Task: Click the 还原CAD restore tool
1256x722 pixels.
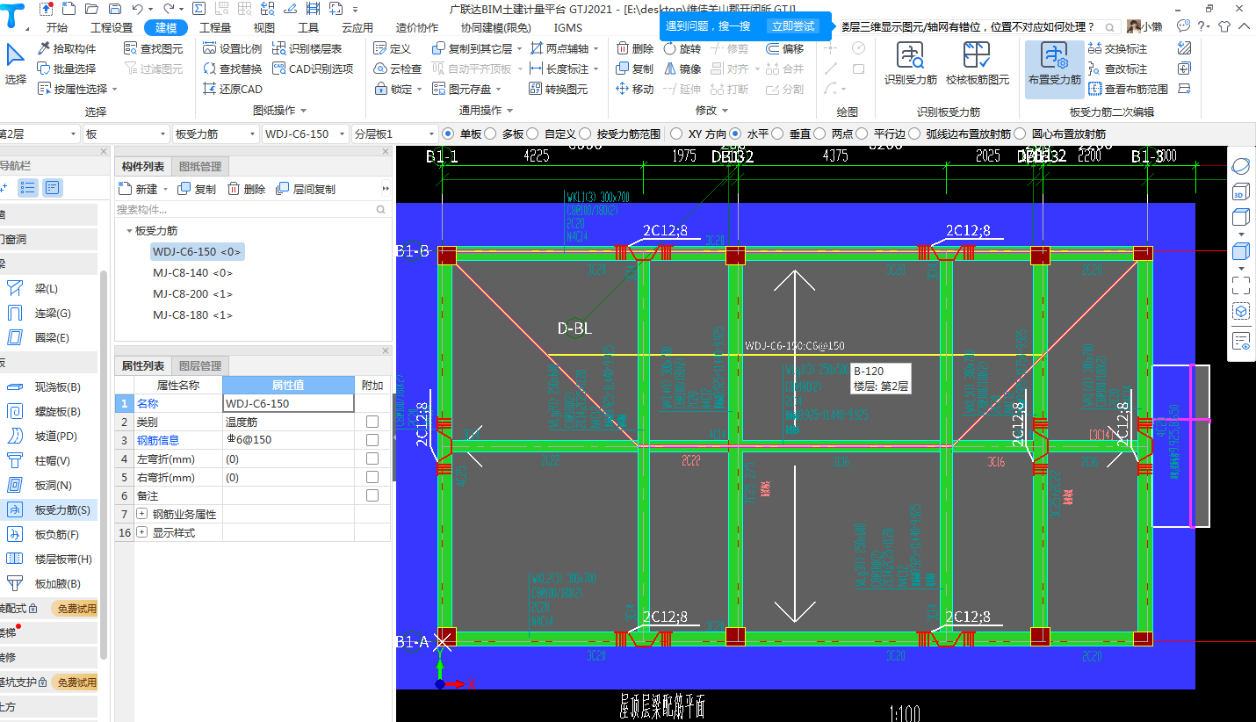Action: click(x=232, y=89)
